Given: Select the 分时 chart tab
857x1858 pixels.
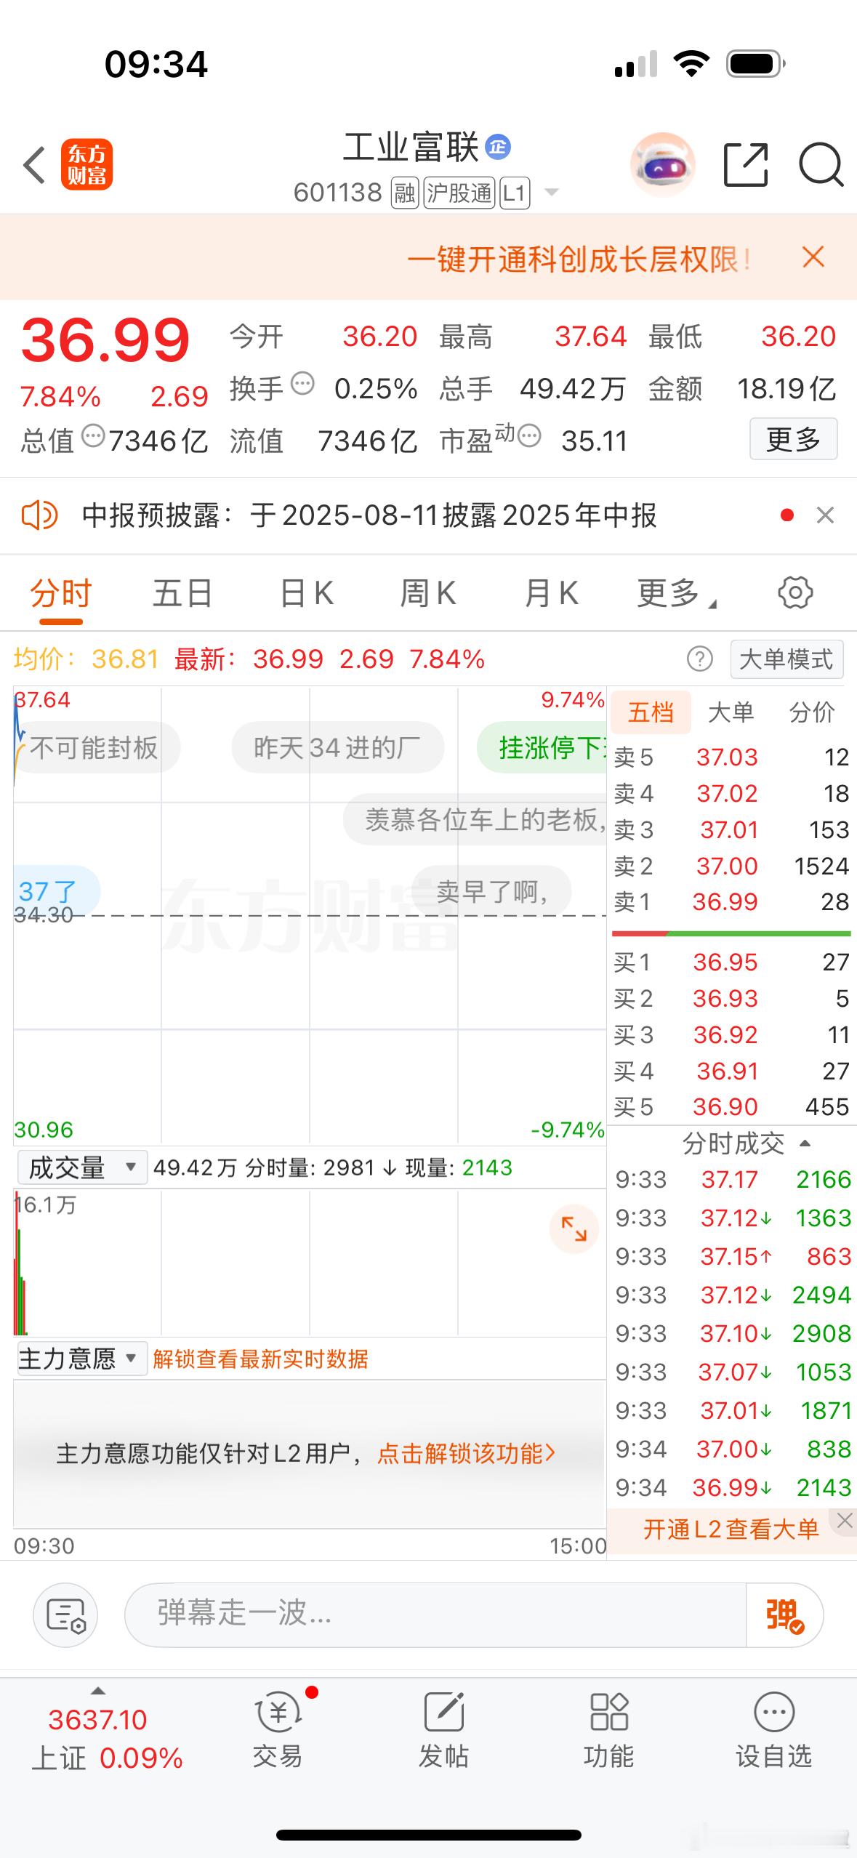Looking at the screenshot, I should click(60, 593).
